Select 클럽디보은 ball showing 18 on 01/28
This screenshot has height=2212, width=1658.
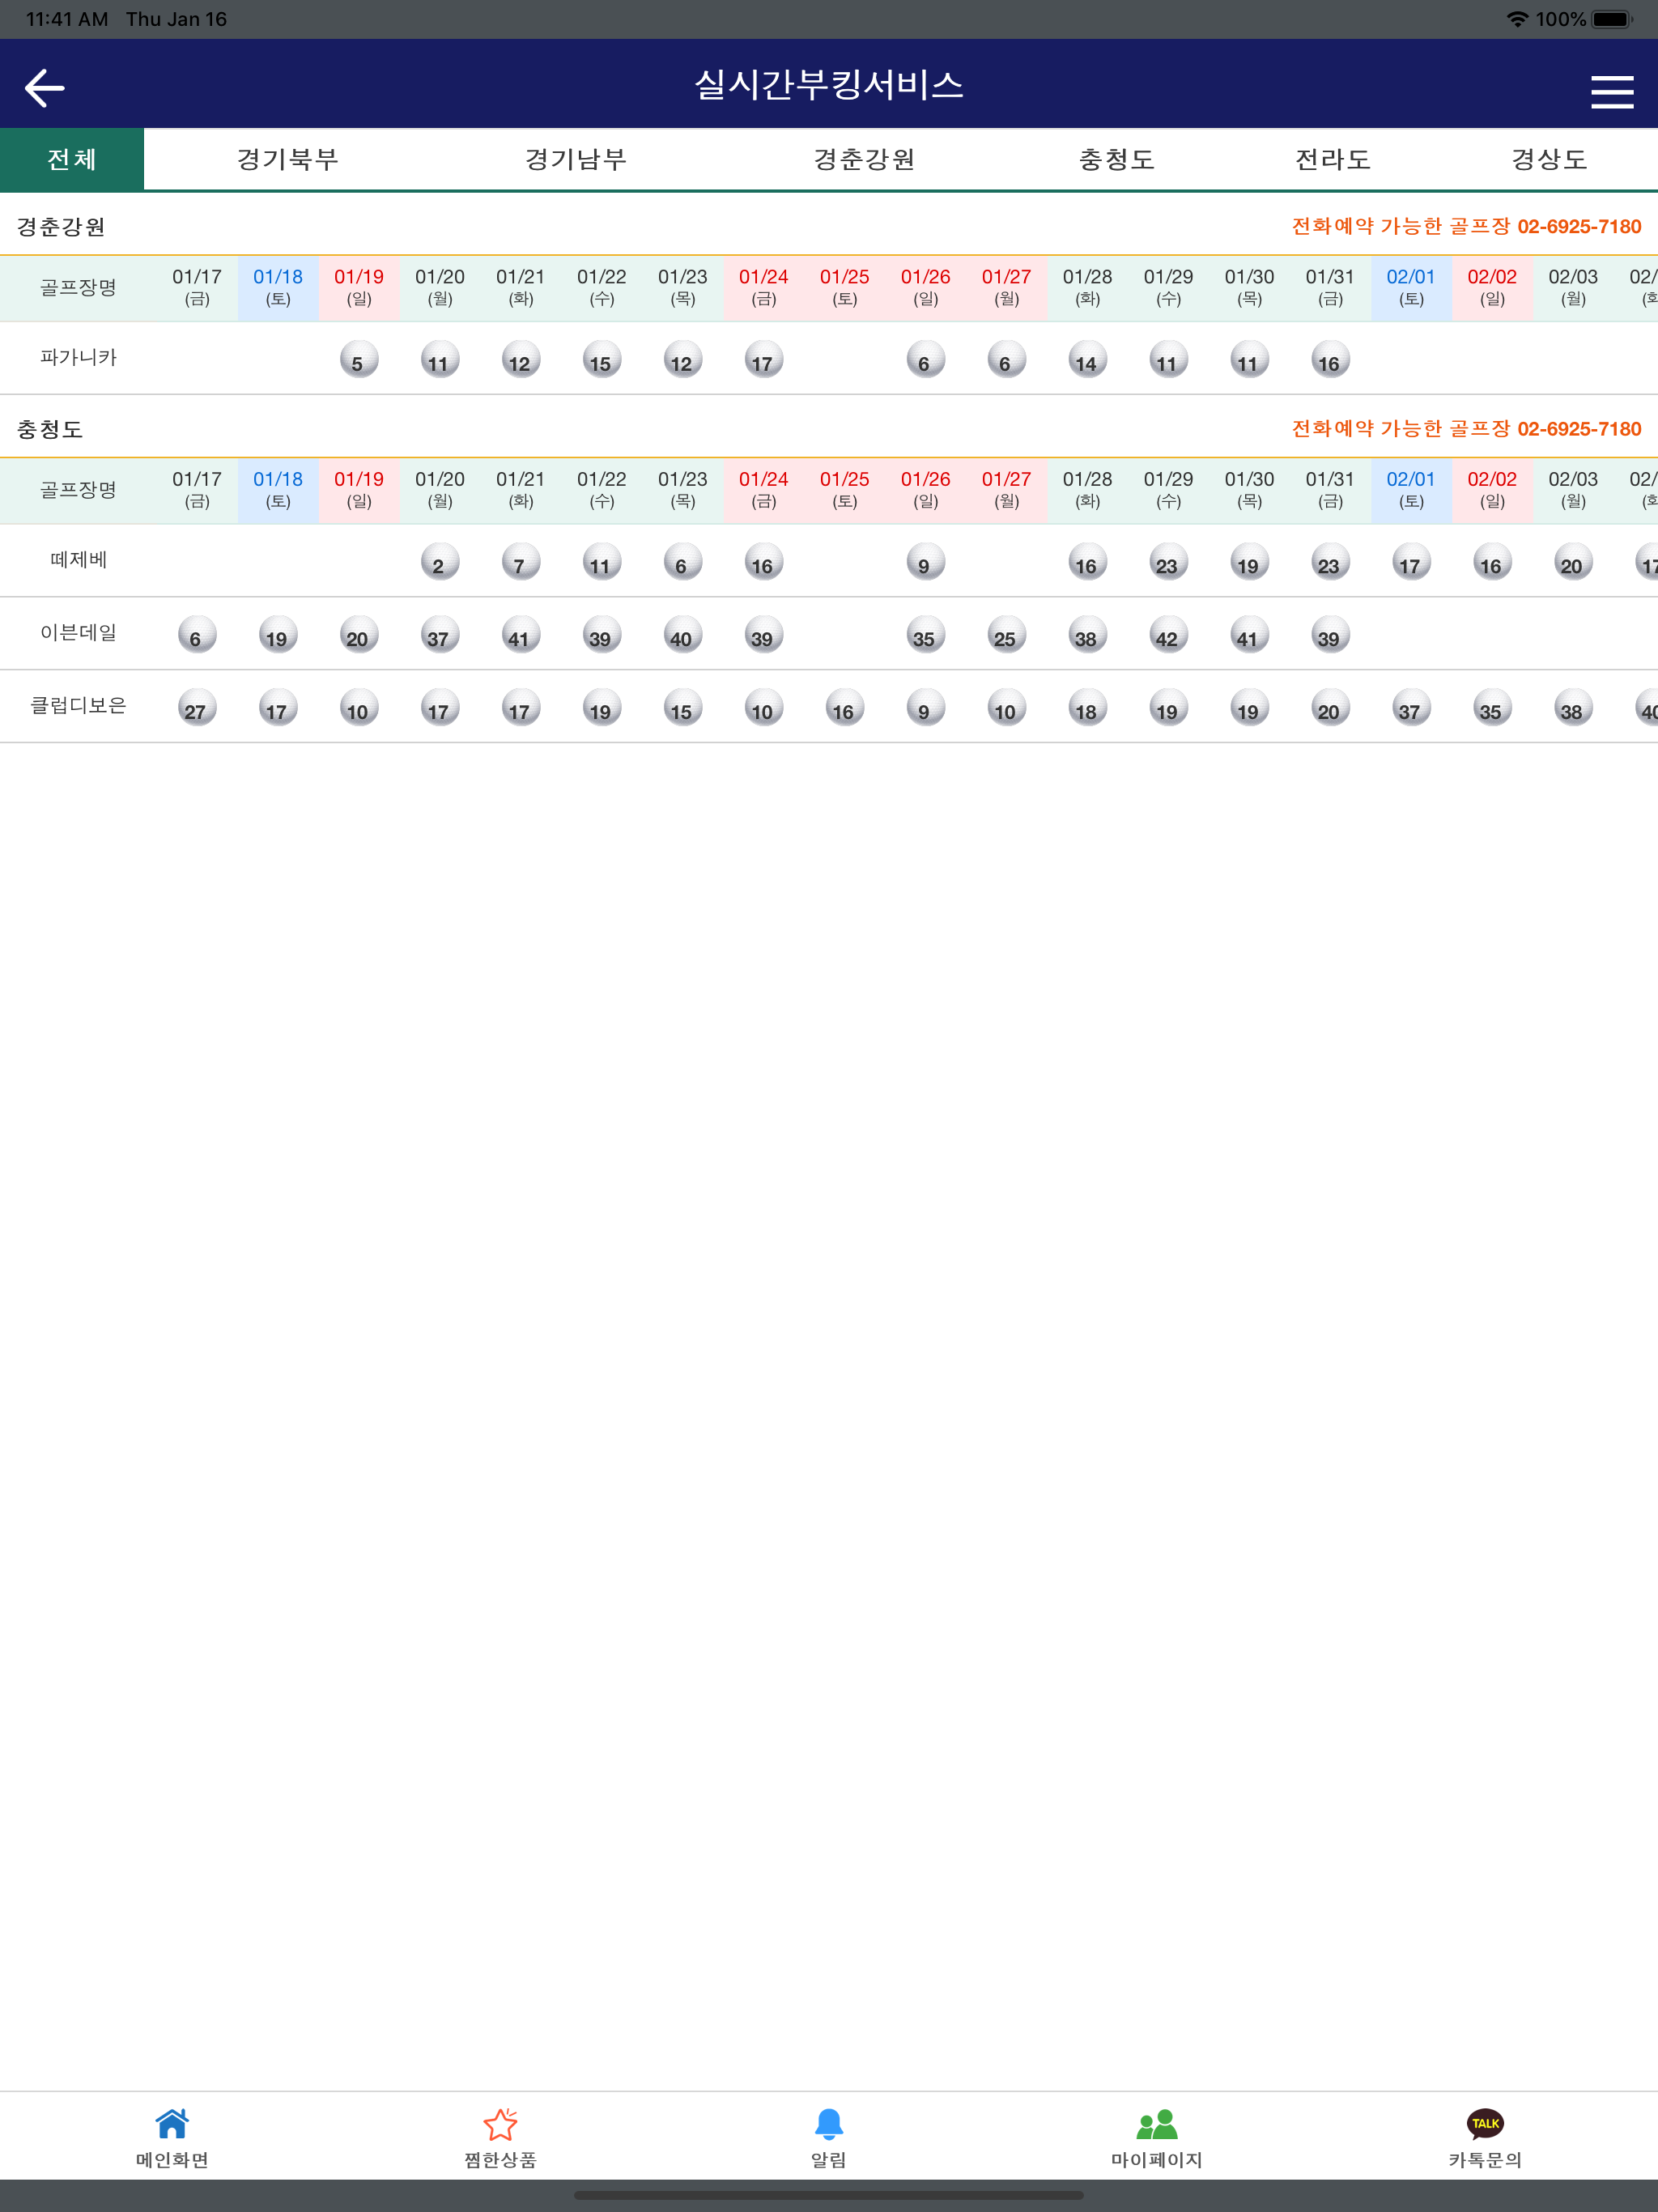coord(1087,708)
